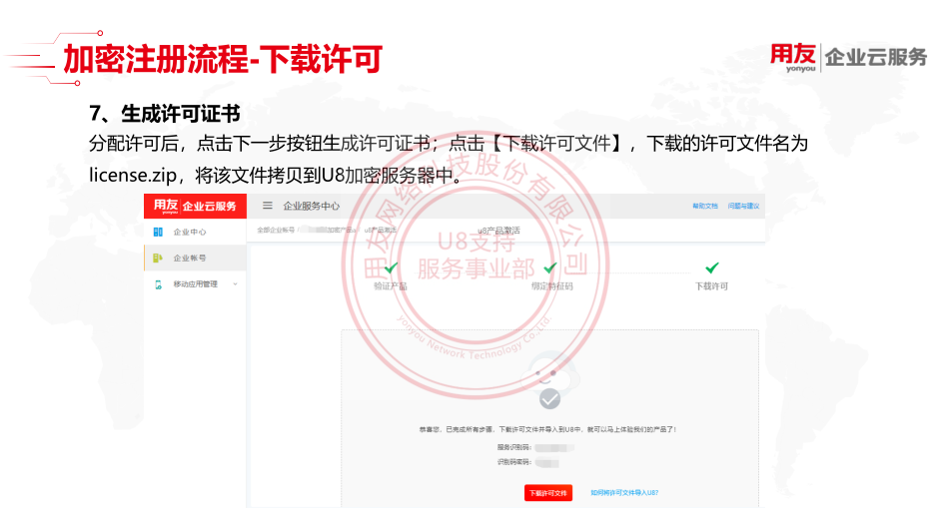This screenshot has width=946, height=526.
Task: Click the 企业服务中心 header title
Action: [312, 206]
